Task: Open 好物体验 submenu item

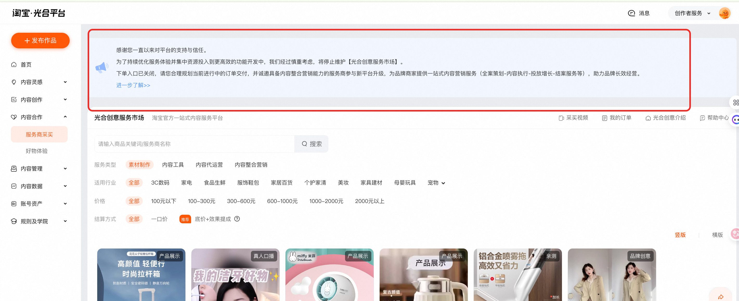Action: click(x=37, y=151)
